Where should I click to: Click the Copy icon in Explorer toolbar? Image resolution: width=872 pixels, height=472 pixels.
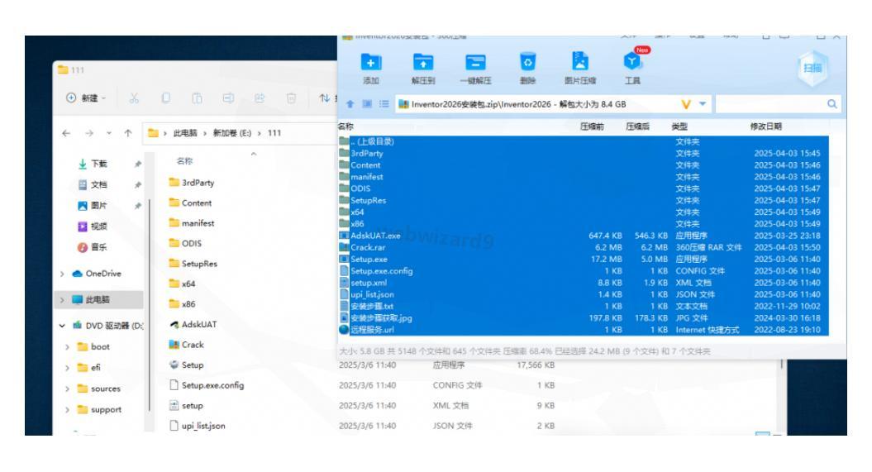166,98
